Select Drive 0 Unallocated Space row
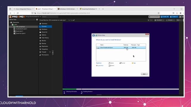This screenshot has height=107, width=191. (x=121, y=48)
